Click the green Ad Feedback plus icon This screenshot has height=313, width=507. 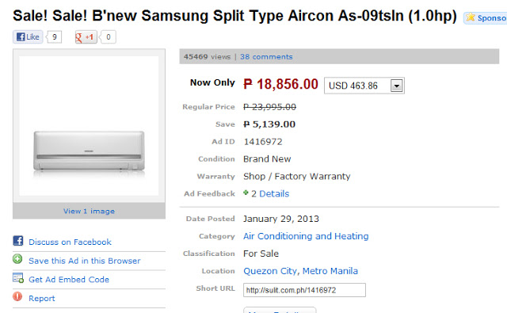(x=246, y=193)
